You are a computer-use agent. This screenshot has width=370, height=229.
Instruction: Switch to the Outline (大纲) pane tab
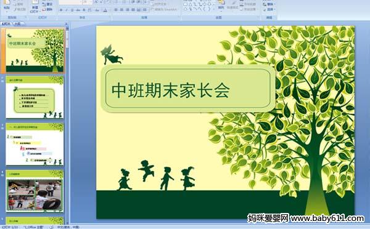tap(17, 23)
